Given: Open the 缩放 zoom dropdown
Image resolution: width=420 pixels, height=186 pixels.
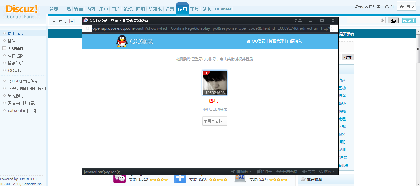Looking at the screenshot, I should click(x=327, y=172).
